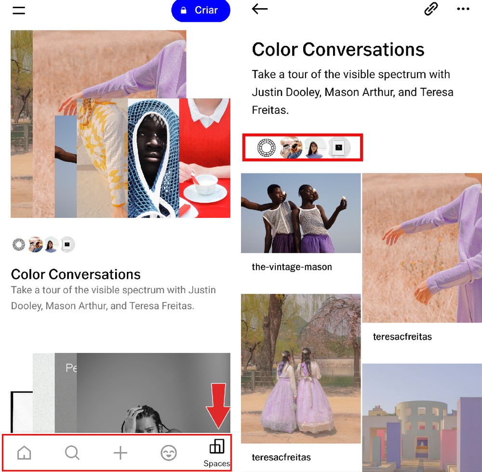Select the the-vintage-mason photo
Viewport: 482px width, 472px height.
(301, 212)
